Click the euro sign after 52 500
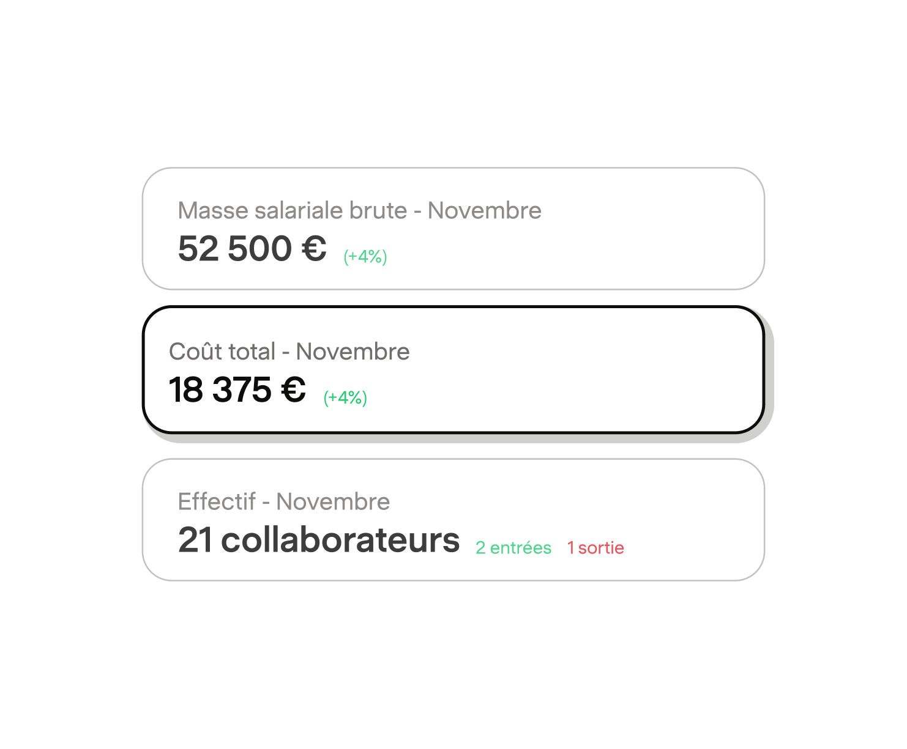The image size is (907, 749). tap(314, 249)
